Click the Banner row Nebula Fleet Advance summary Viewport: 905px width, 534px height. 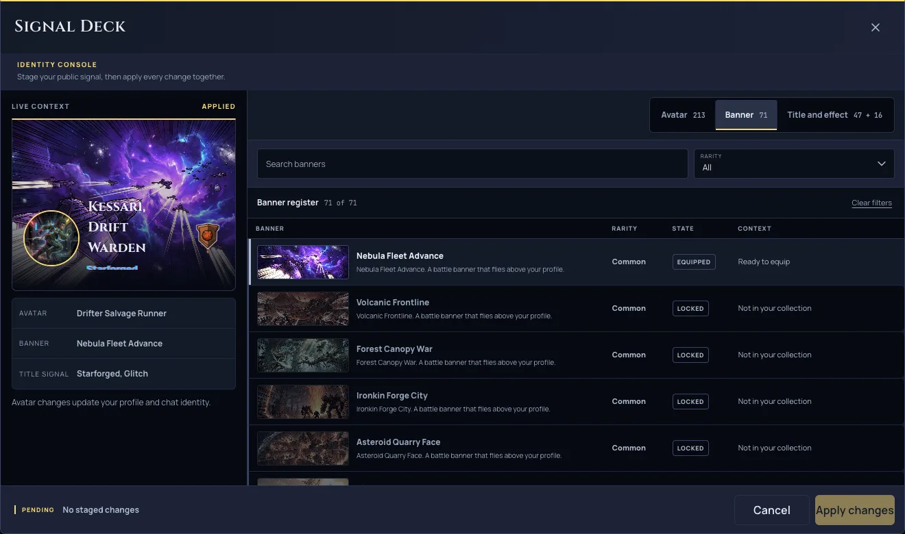123,344
